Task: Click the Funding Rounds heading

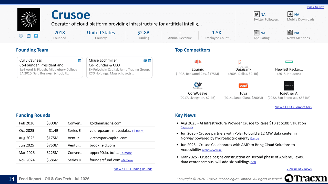Action: (x=33, y=115)
